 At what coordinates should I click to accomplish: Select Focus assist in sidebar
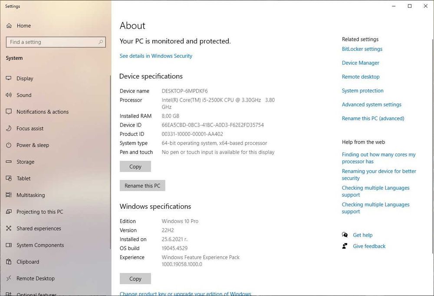tap(56, 128)
